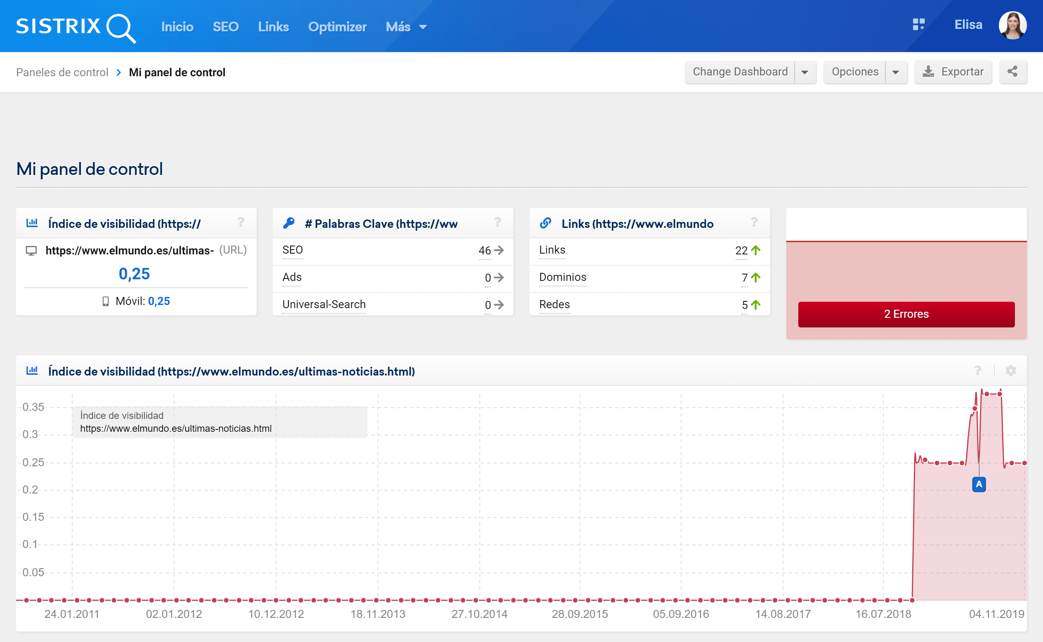Click the arrow next to Ads value 0

[x=499, y=278]
